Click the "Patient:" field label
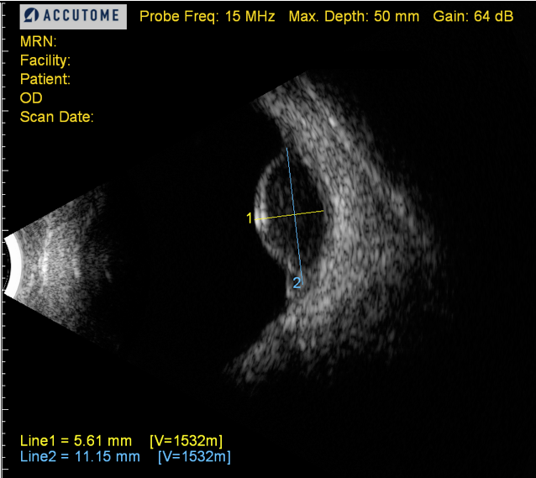Image resolution: width=536 pixels, height=478 pixels. tap(45, 79)
